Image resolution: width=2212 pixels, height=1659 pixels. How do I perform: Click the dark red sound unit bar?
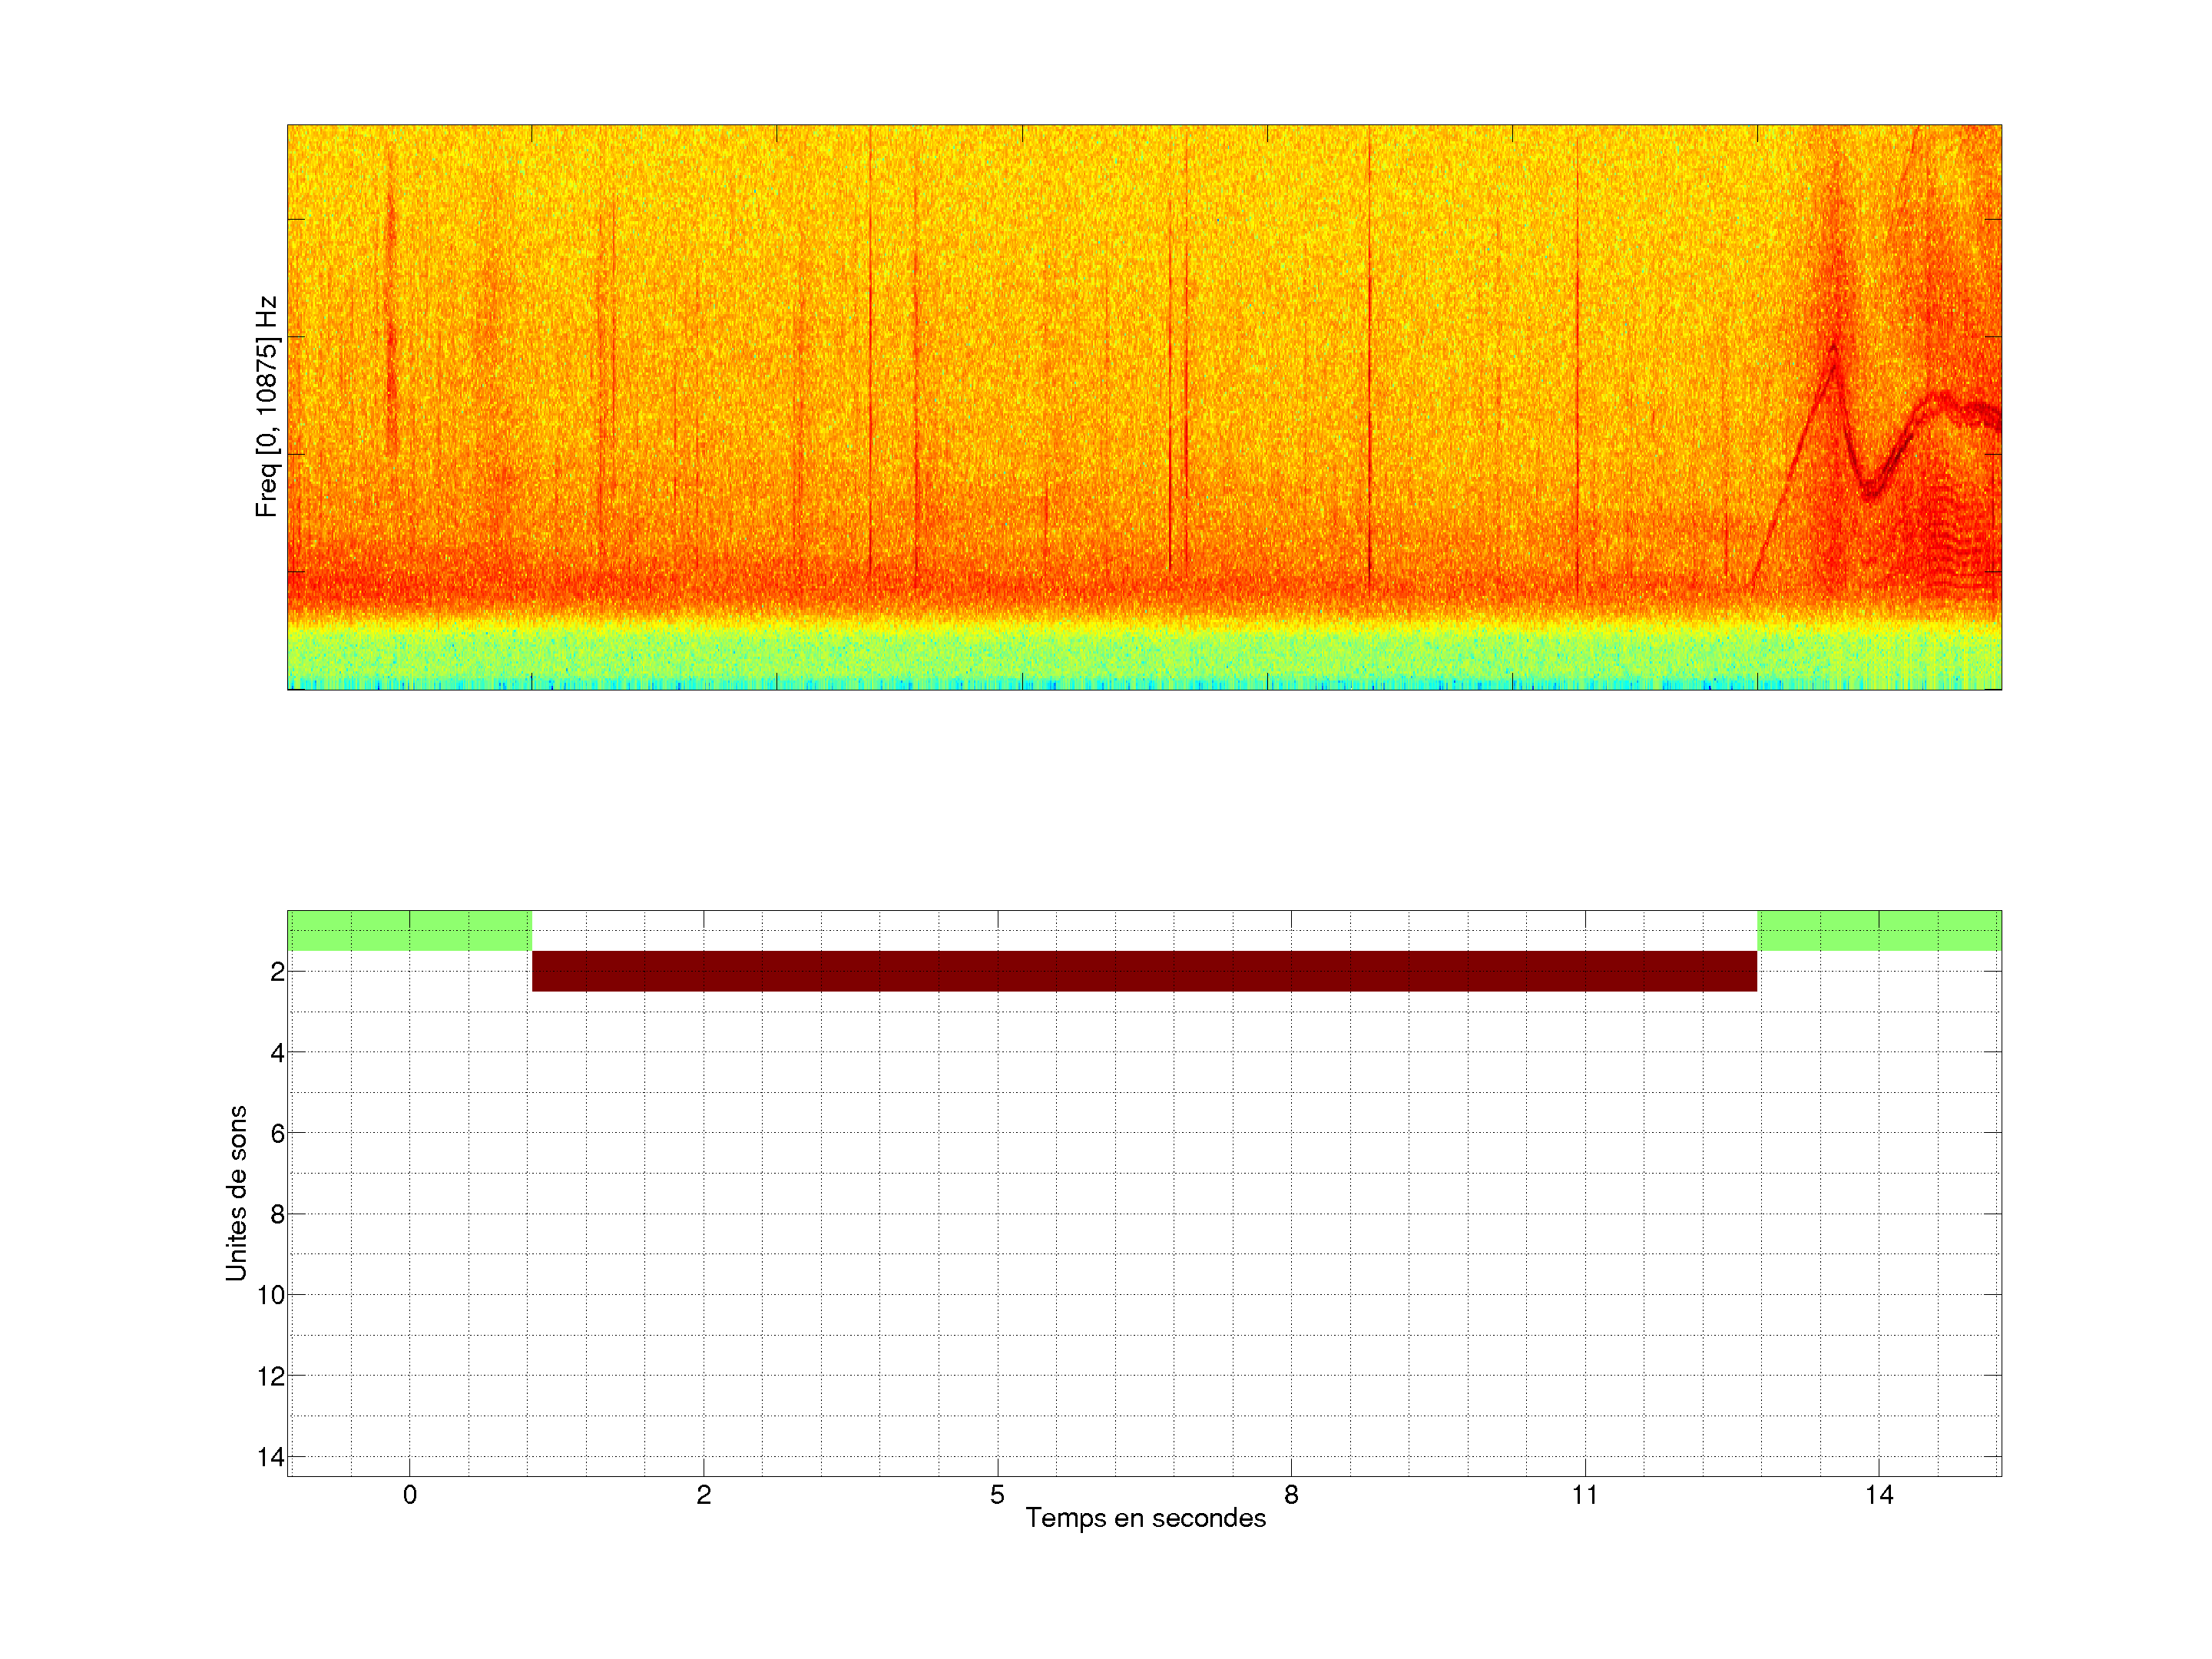(x=1144, y=971)
